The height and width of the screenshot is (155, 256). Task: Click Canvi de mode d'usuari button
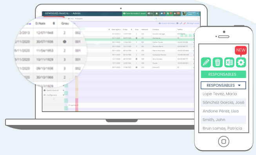point(134,14)
